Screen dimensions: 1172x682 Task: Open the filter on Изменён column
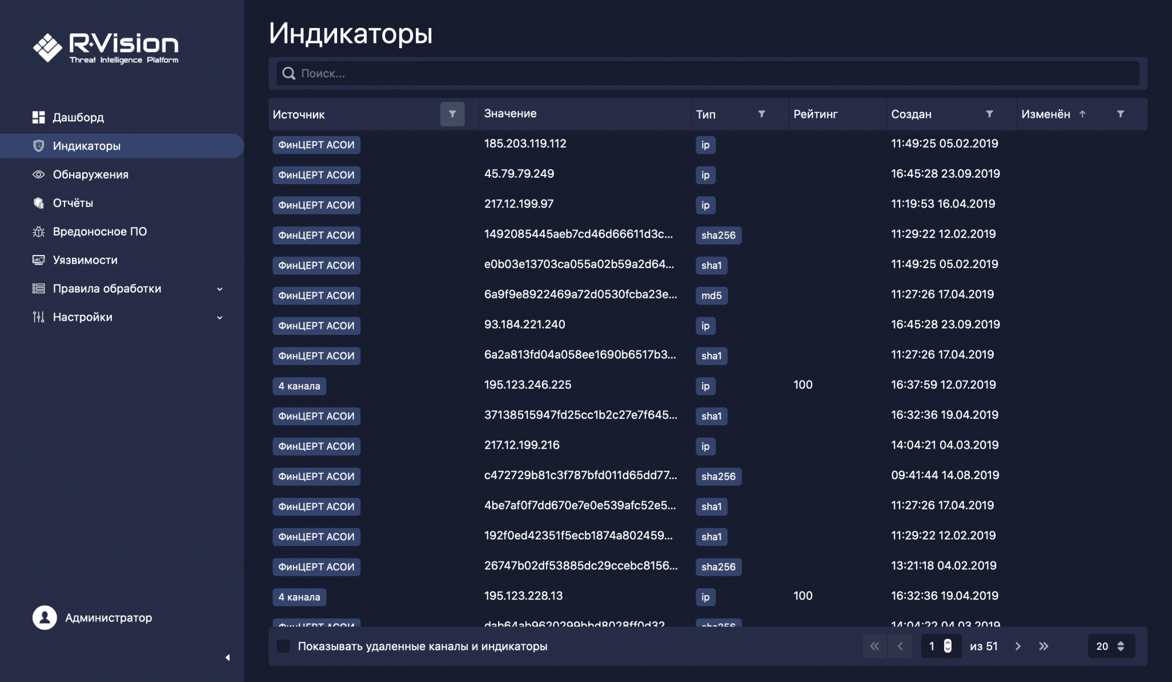coord(1120,114)
